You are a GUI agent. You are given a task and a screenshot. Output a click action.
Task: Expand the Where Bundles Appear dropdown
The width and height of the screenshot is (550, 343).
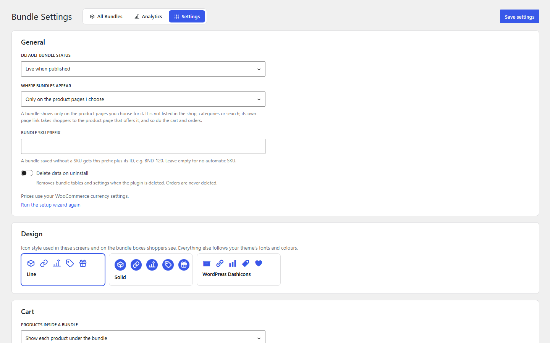pyautogui.click(x=143, y=99)
